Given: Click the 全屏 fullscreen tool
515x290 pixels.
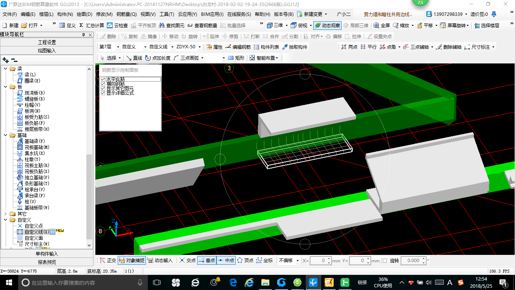Looking at the screenshot, I should 381,25.
